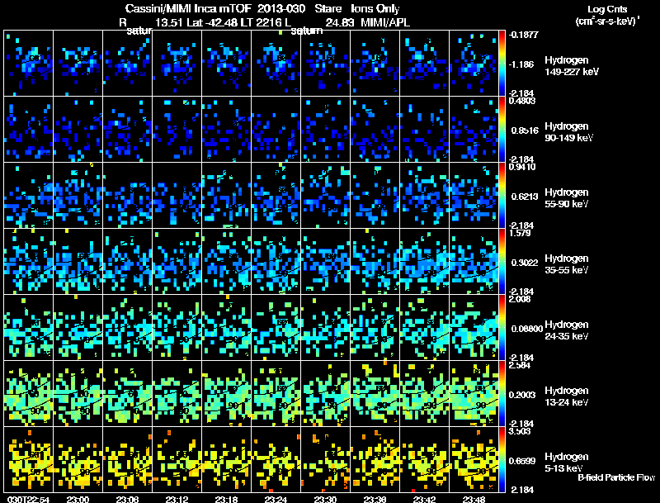Select the 'Hydrogen 90-149 keV' row label

(x=568, y=132)
